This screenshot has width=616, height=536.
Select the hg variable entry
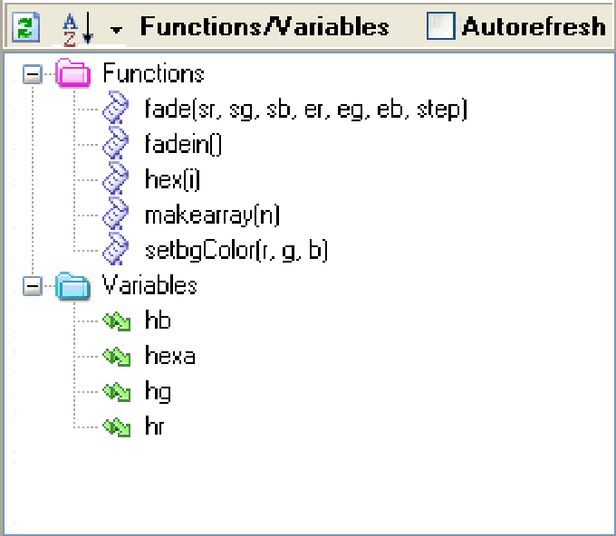(158, 392)
